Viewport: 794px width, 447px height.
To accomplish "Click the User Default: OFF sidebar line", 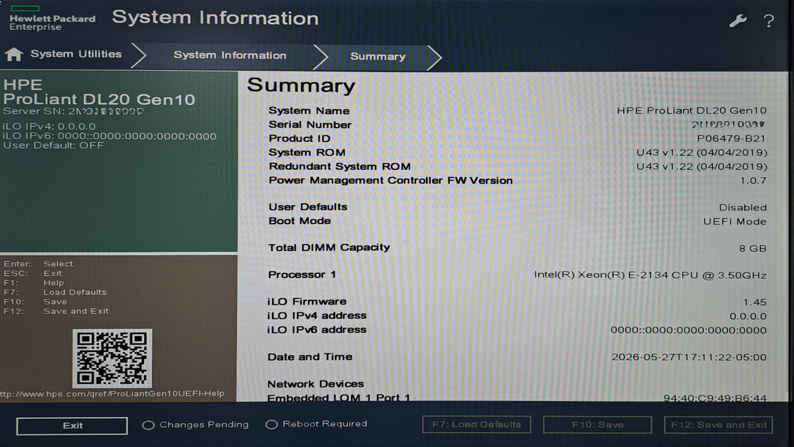I will 54,146.
